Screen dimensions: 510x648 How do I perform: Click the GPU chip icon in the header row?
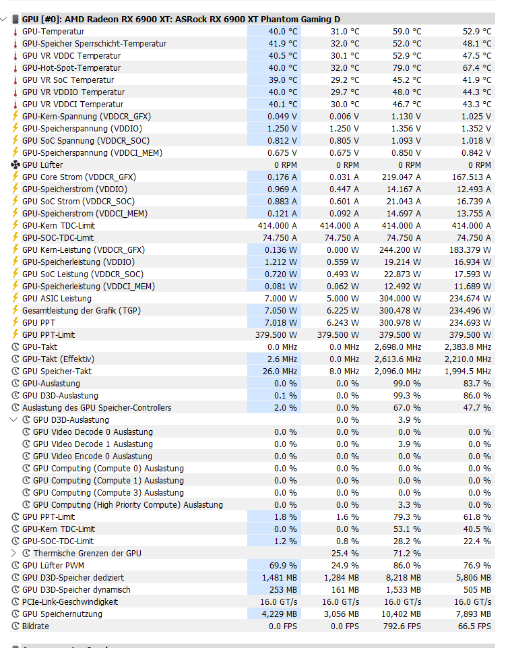coord(15,19)
